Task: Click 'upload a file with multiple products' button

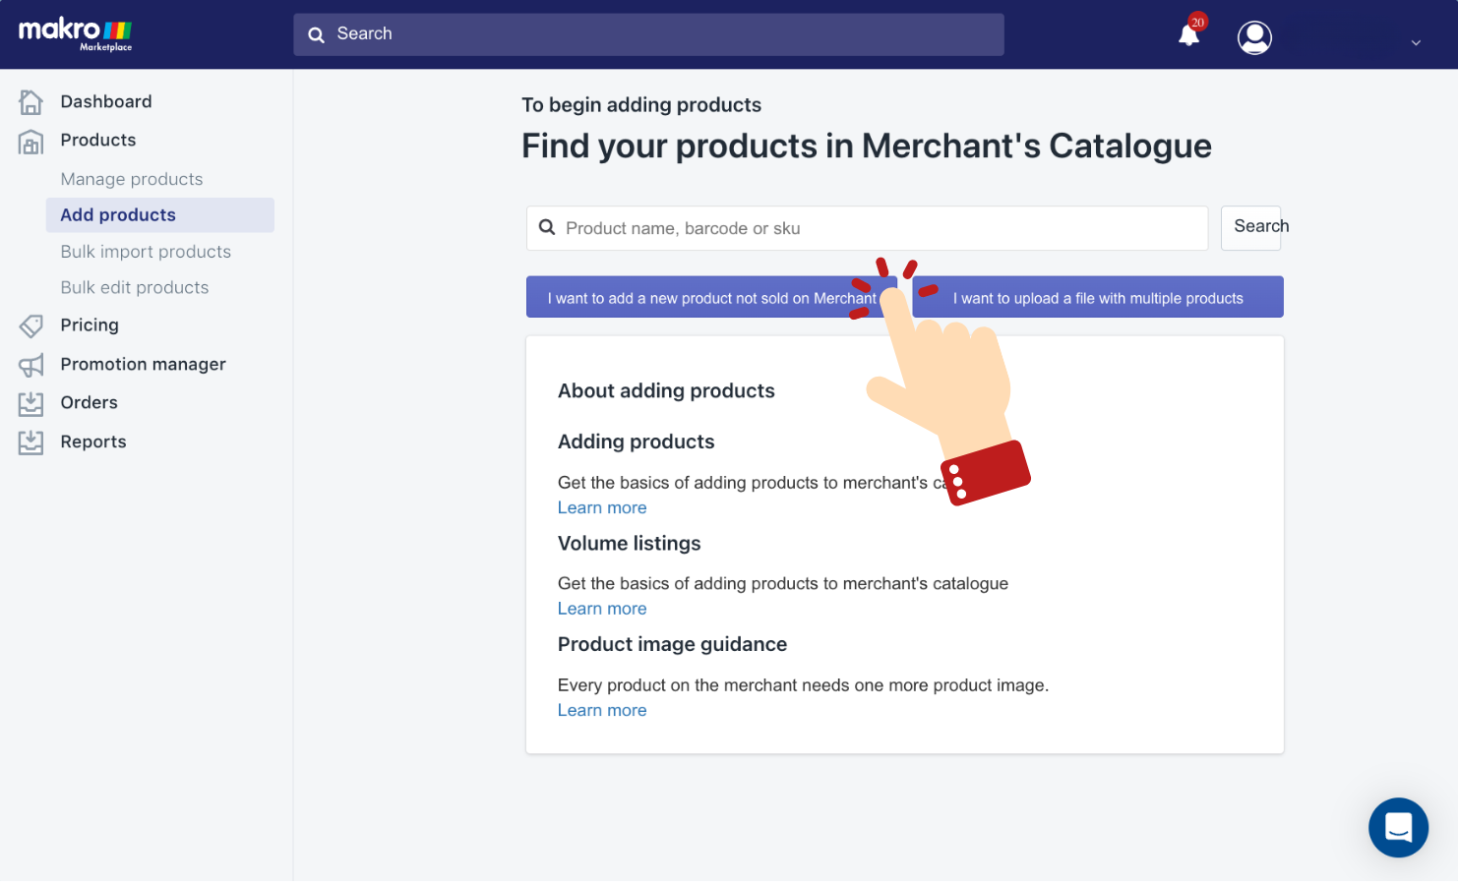Action: [1098, 297]
